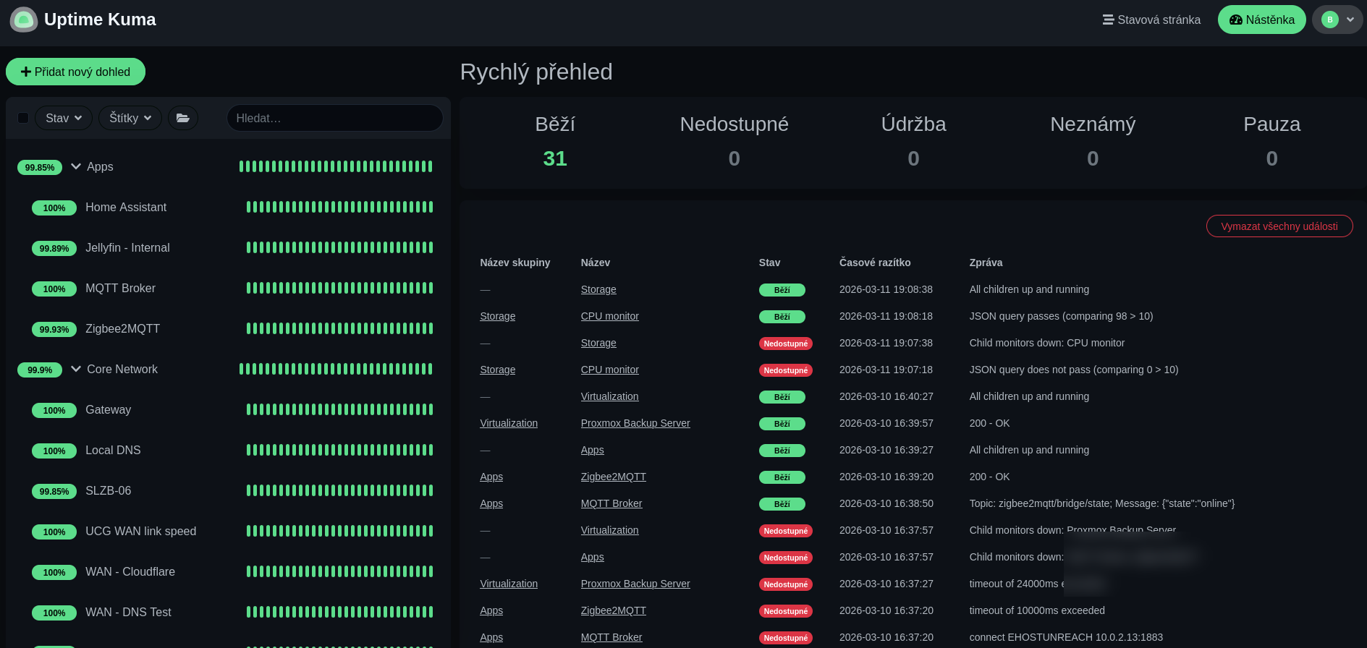This screenshot has height=648, width=1367.
Task: Click the red Nedostupné badge for MQTT Broker
Action: click(785, 638)
